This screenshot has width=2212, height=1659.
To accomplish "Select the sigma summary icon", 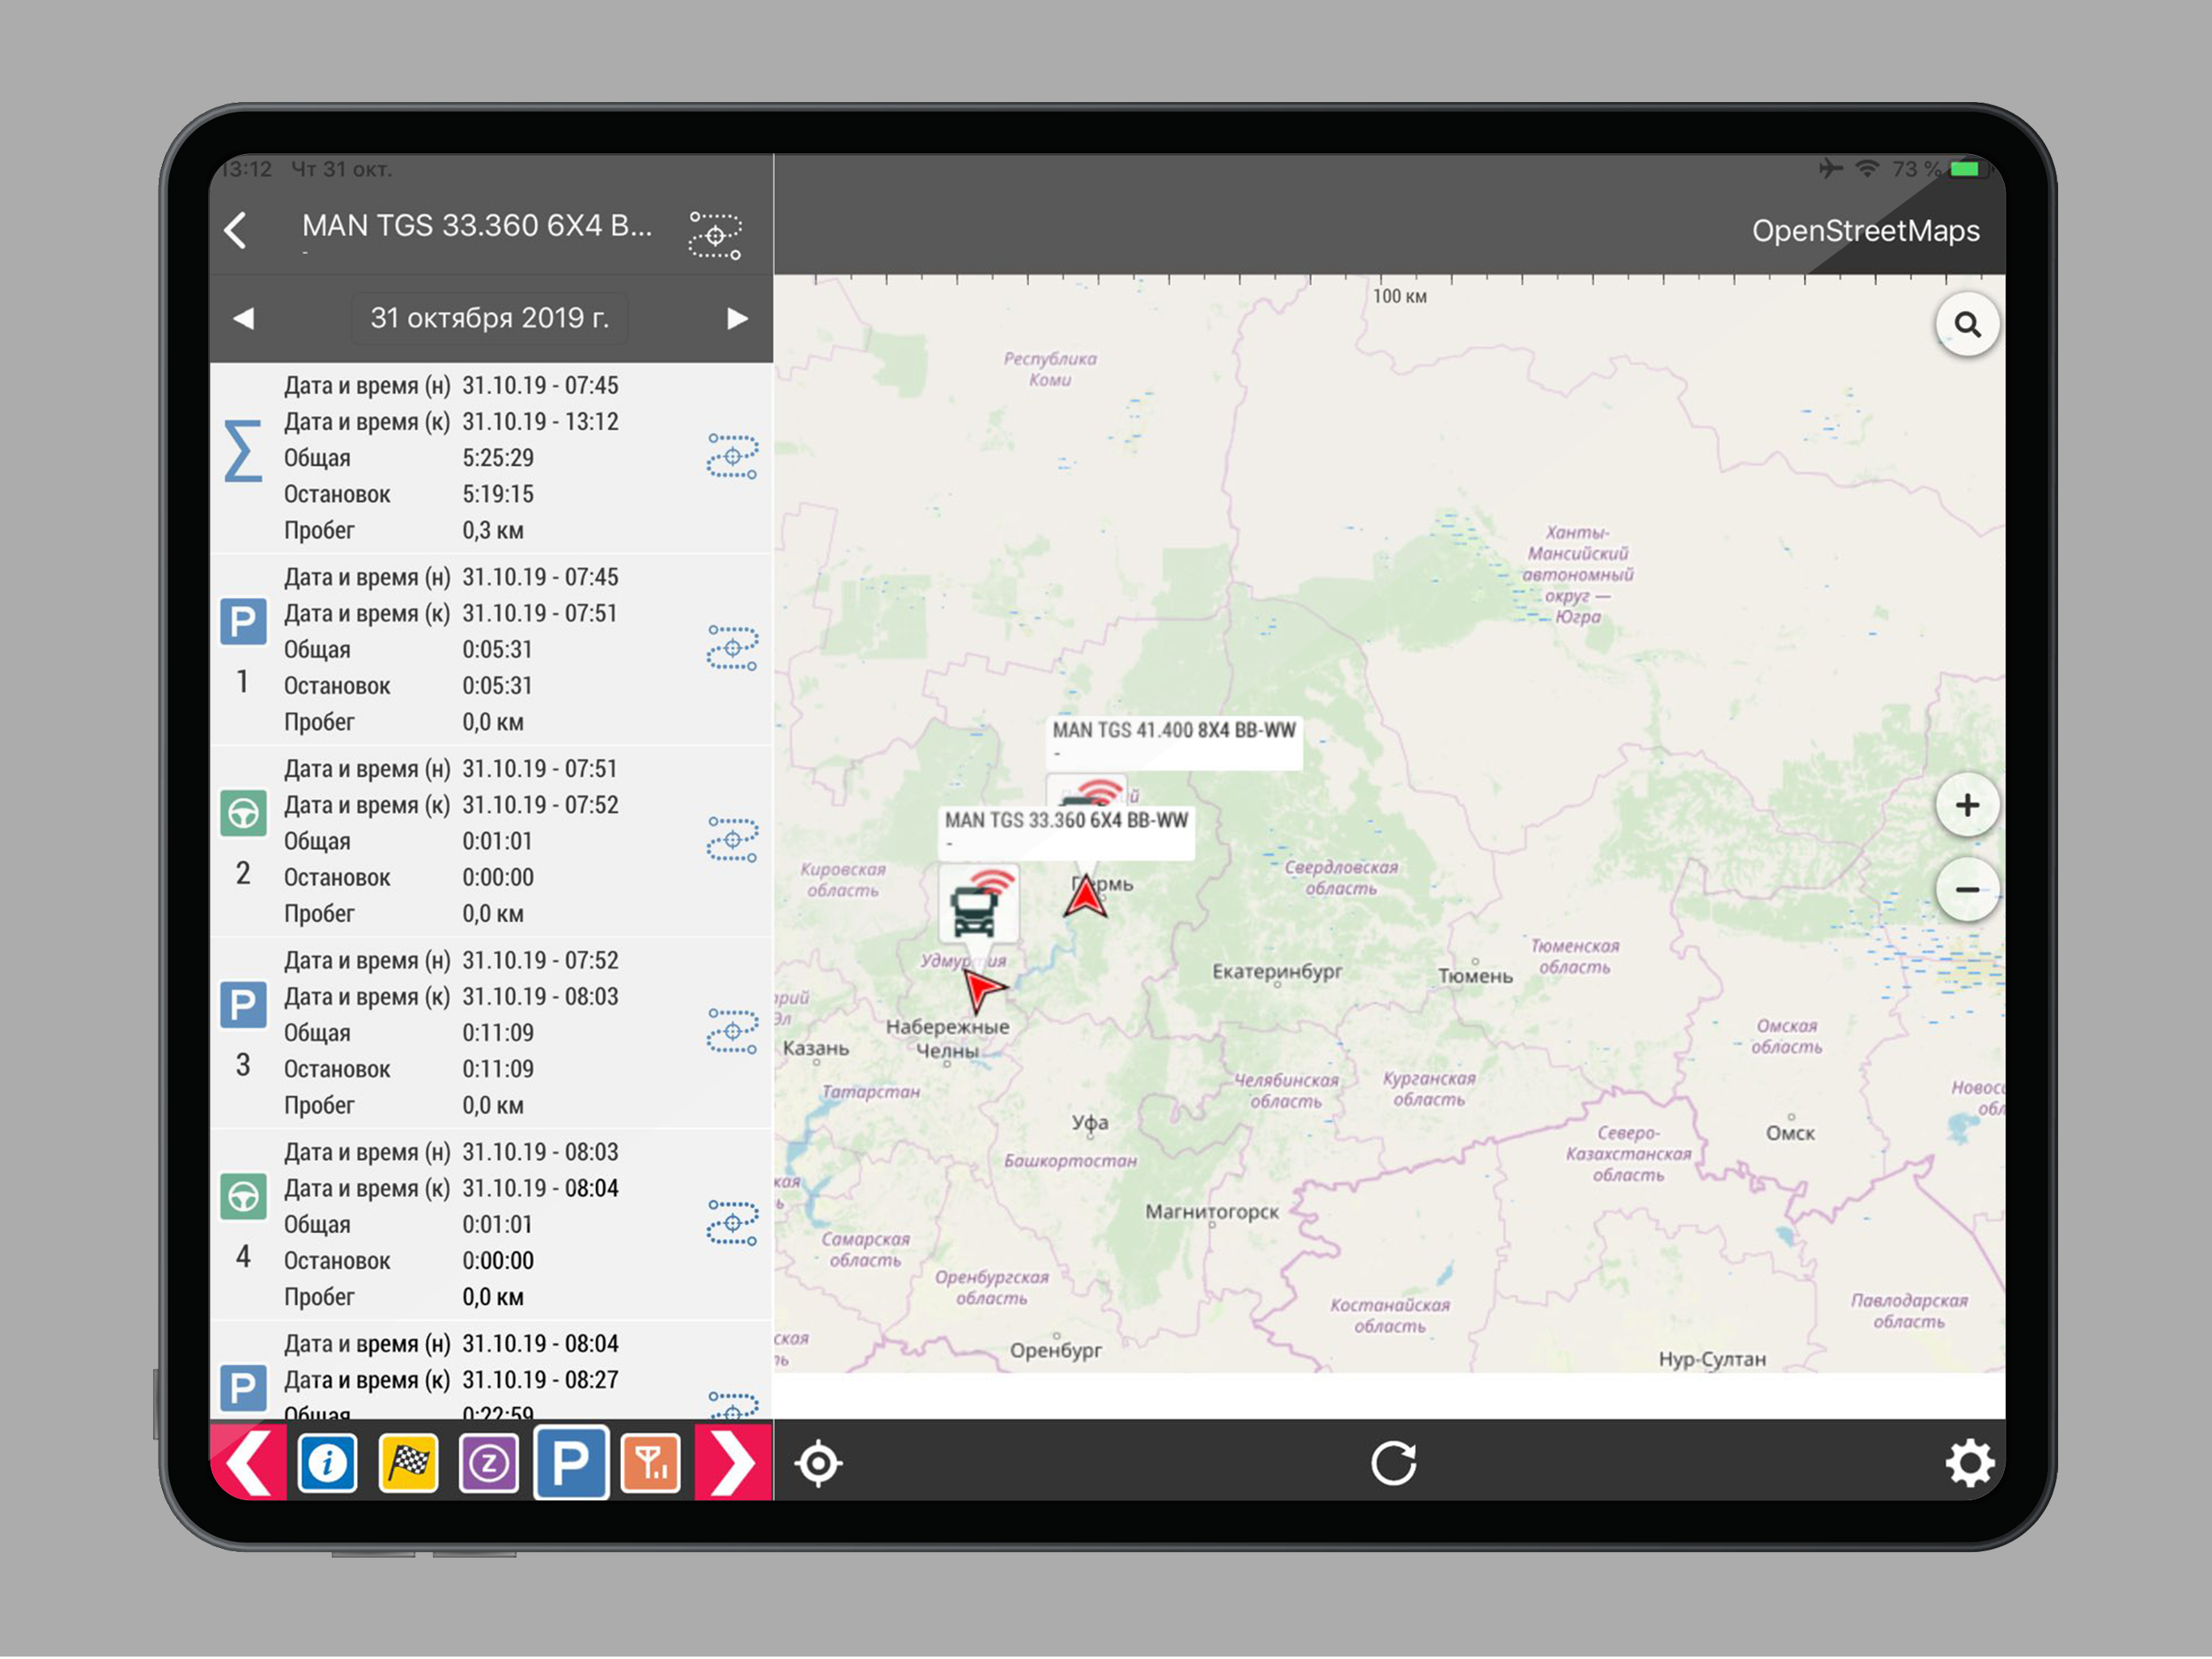I will [243, 451].
